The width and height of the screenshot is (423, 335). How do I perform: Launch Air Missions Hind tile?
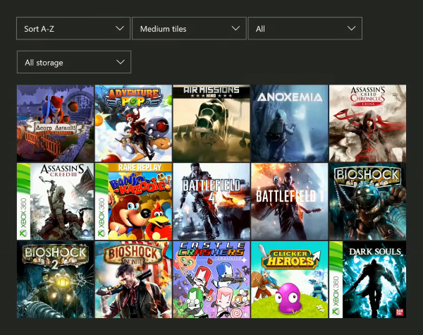(x=211, y=123)
